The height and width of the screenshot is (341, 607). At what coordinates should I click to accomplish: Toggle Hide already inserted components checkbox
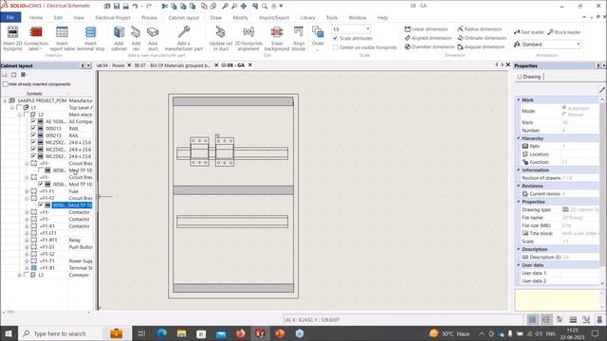coord(6,84)
